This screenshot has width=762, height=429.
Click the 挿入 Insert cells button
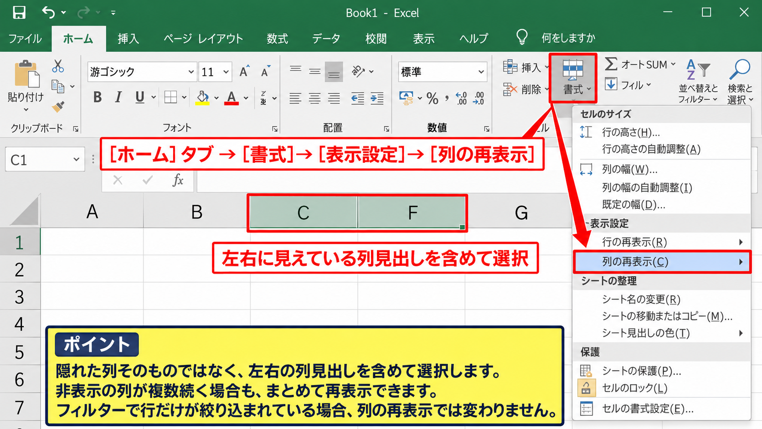pyautogui.click(x=526, y=67)
